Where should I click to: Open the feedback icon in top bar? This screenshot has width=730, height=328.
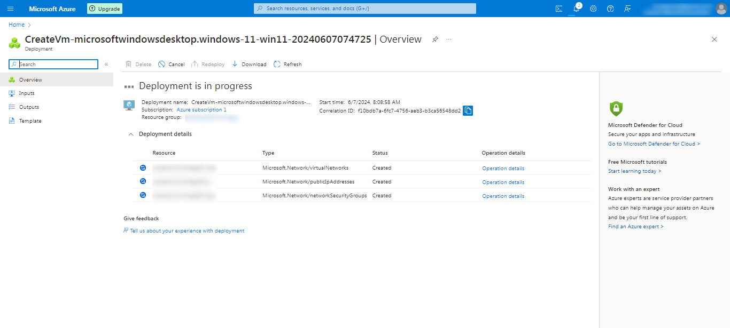point(627,9)
